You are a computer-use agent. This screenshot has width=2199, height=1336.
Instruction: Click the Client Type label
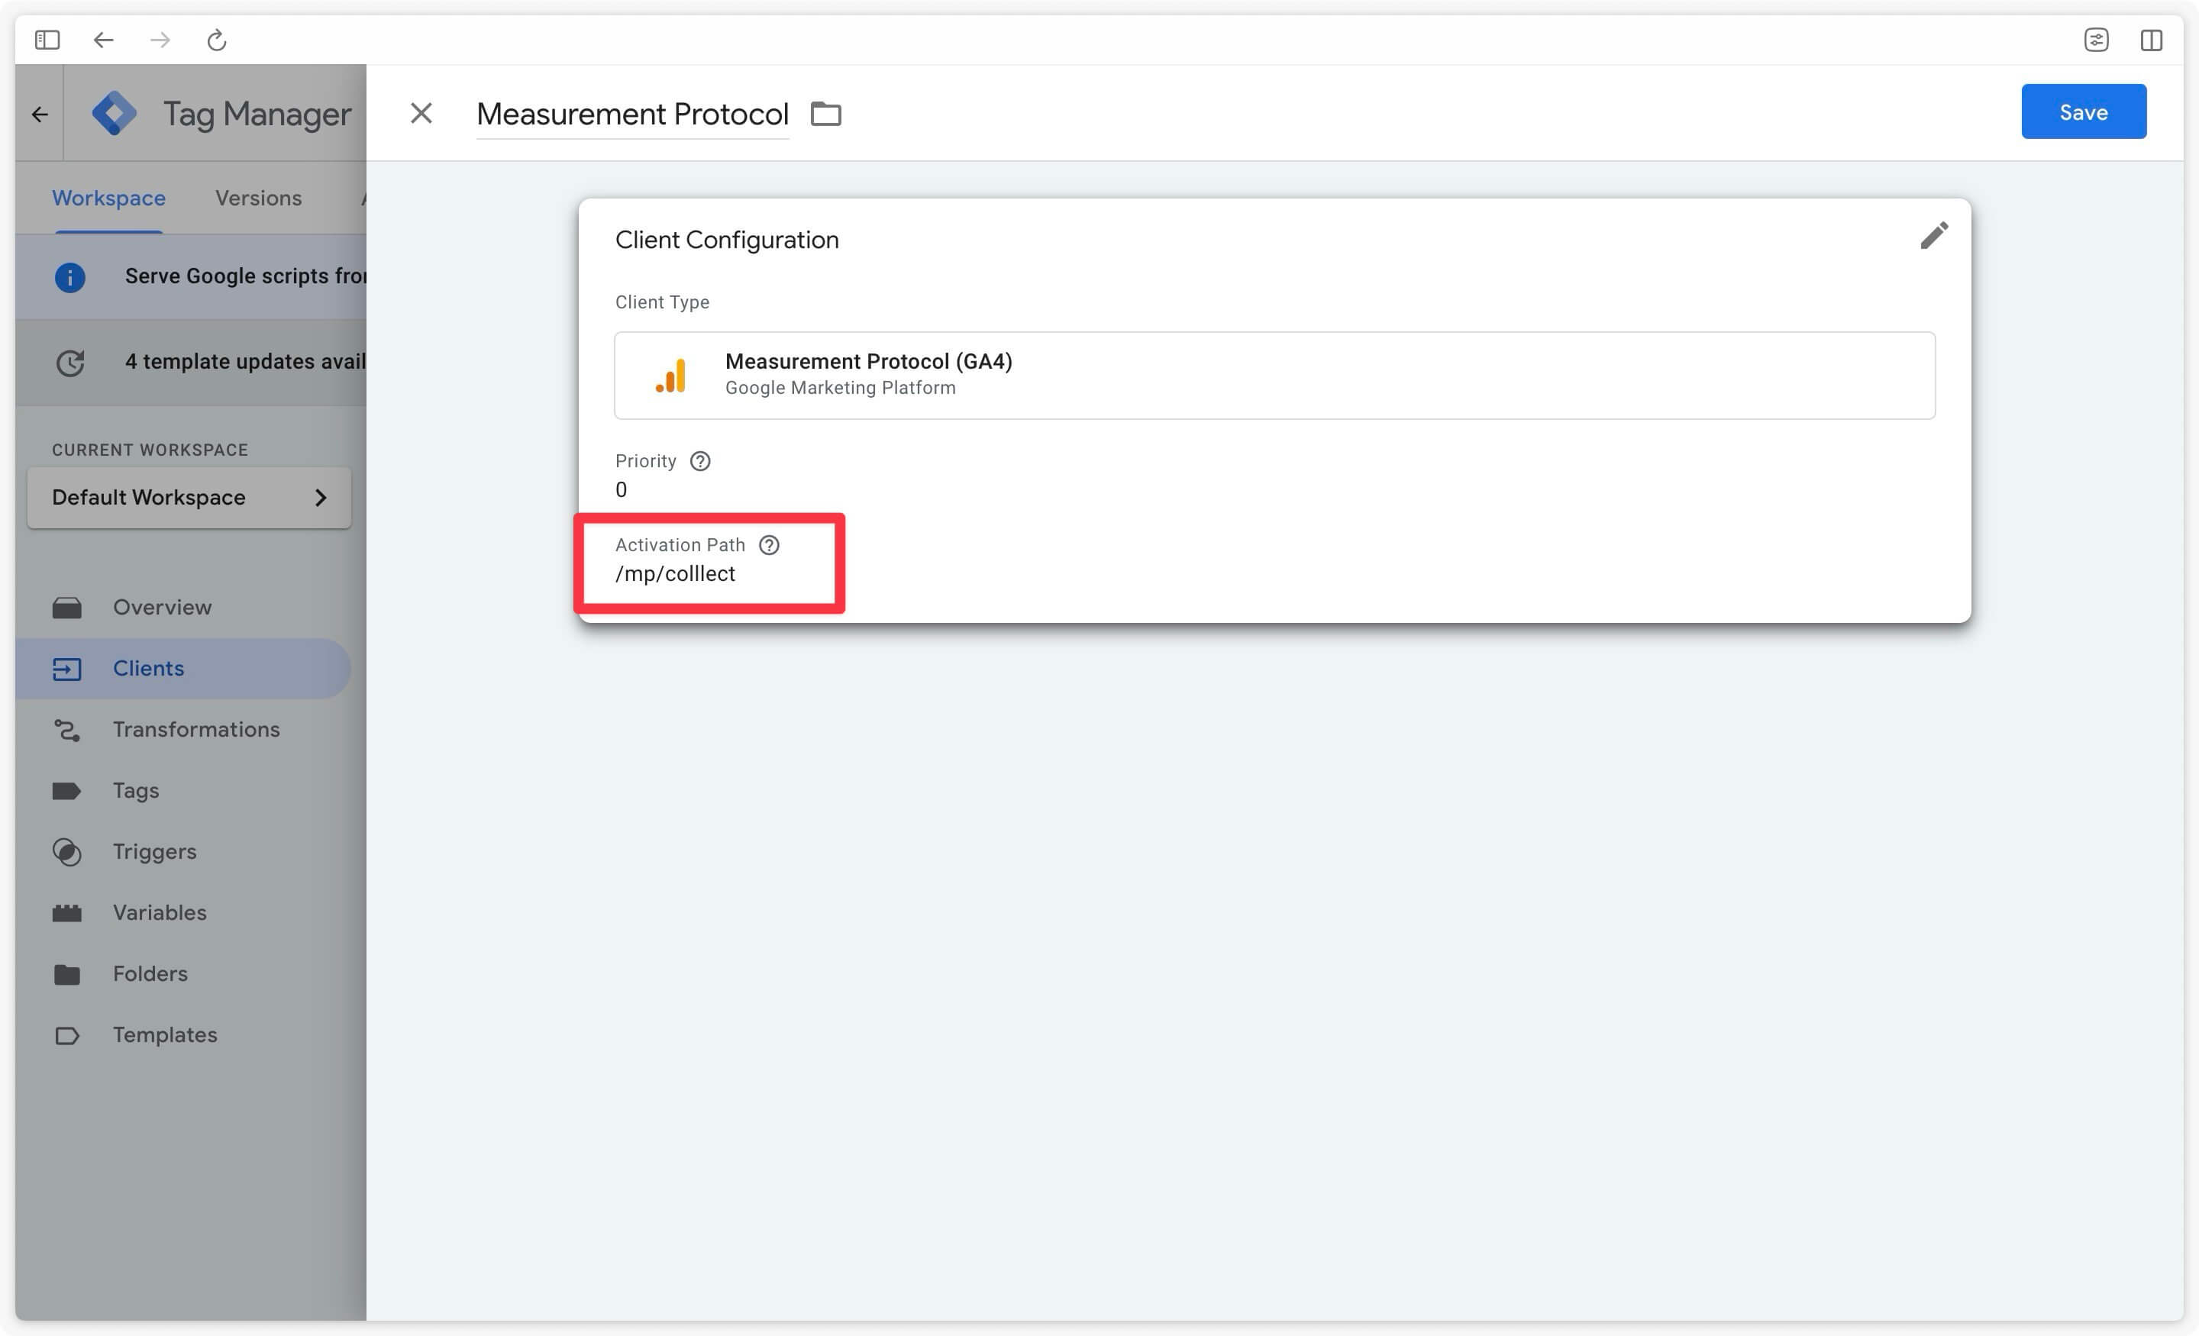[662, 302]
